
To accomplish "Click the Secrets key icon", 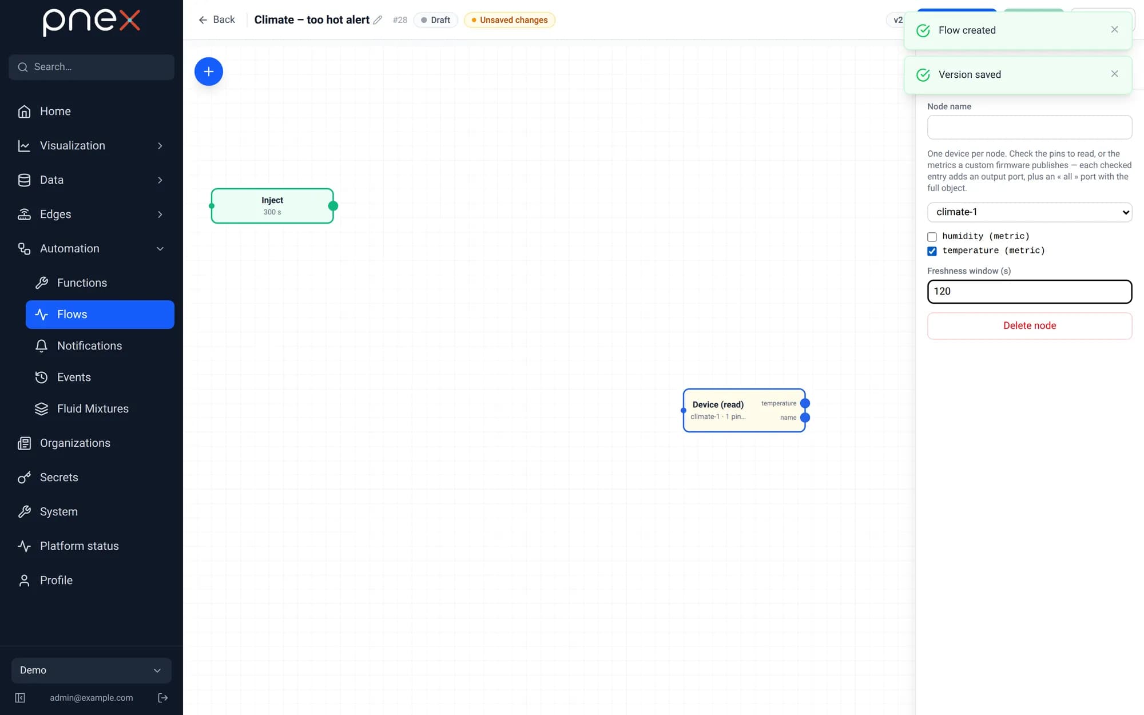I will (x=24, y=478).
